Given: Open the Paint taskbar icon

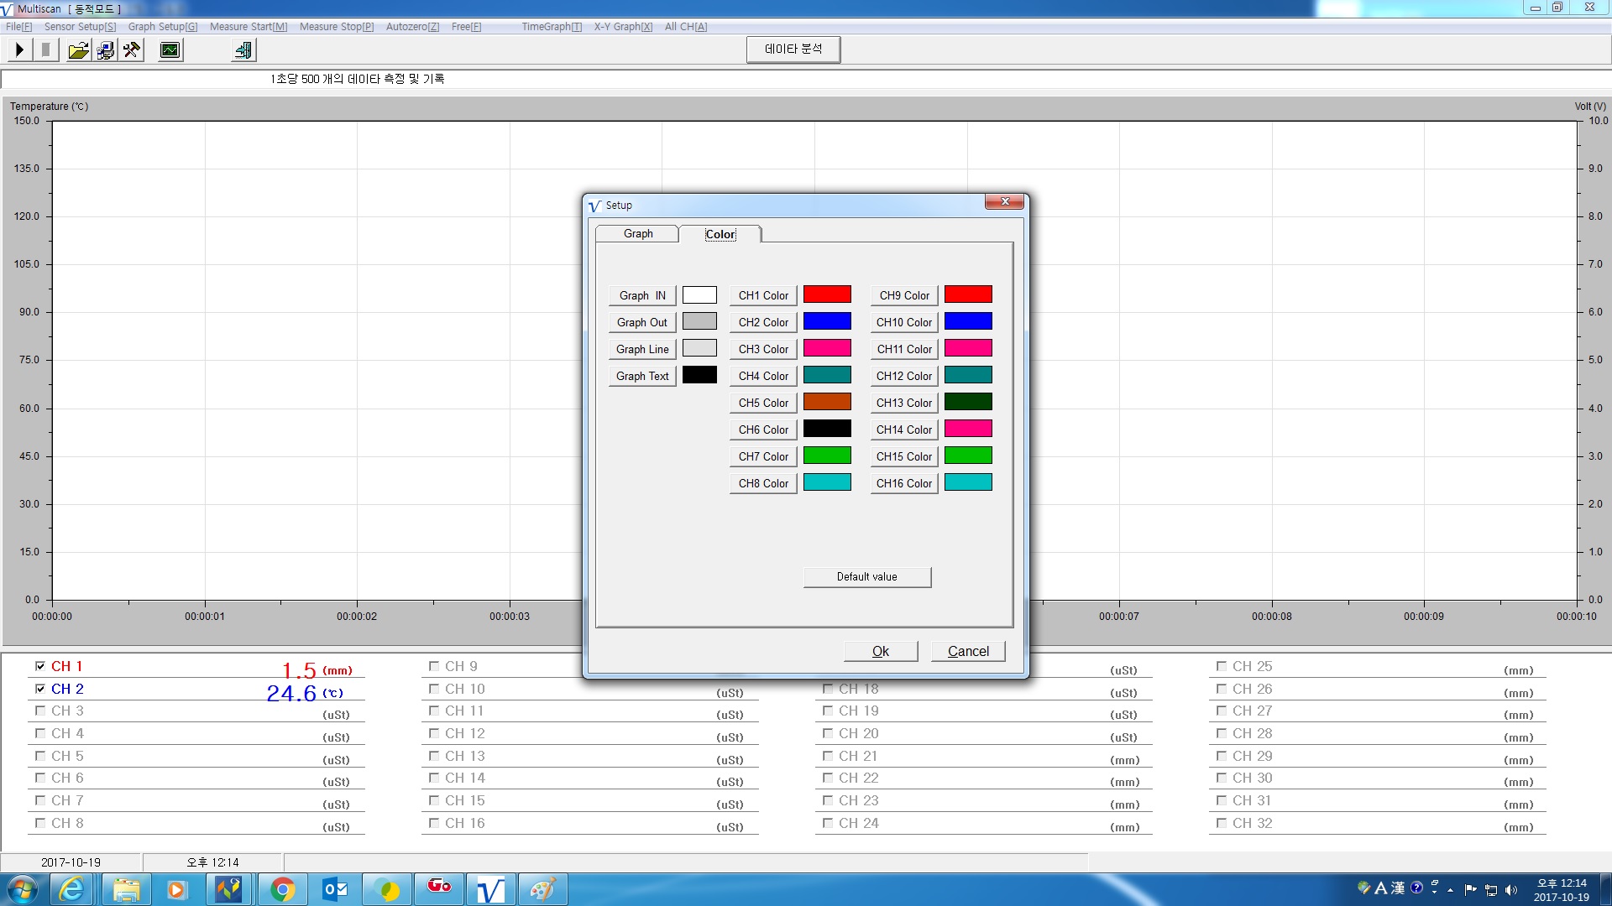Looking at the screenshot, I should (542, 889).
